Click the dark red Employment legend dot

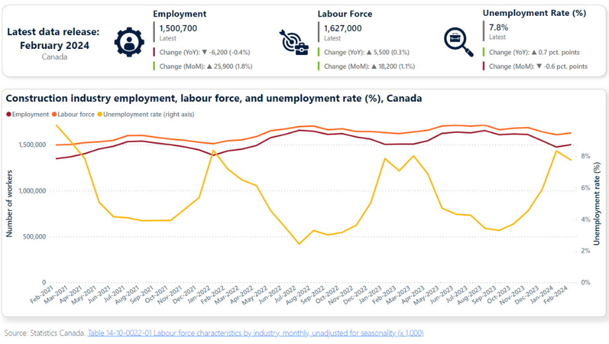coord(9,114)
